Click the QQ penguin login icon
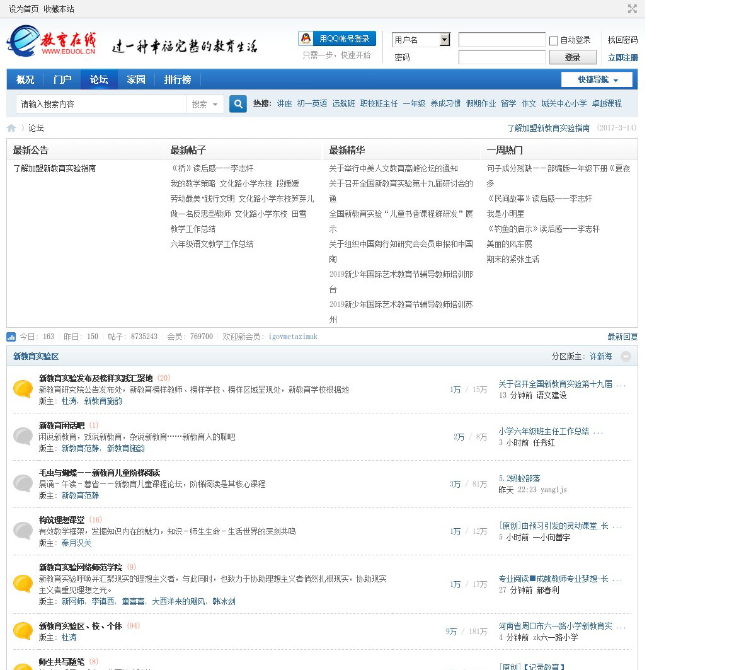756x670 pixels. (x=306, y=39)
